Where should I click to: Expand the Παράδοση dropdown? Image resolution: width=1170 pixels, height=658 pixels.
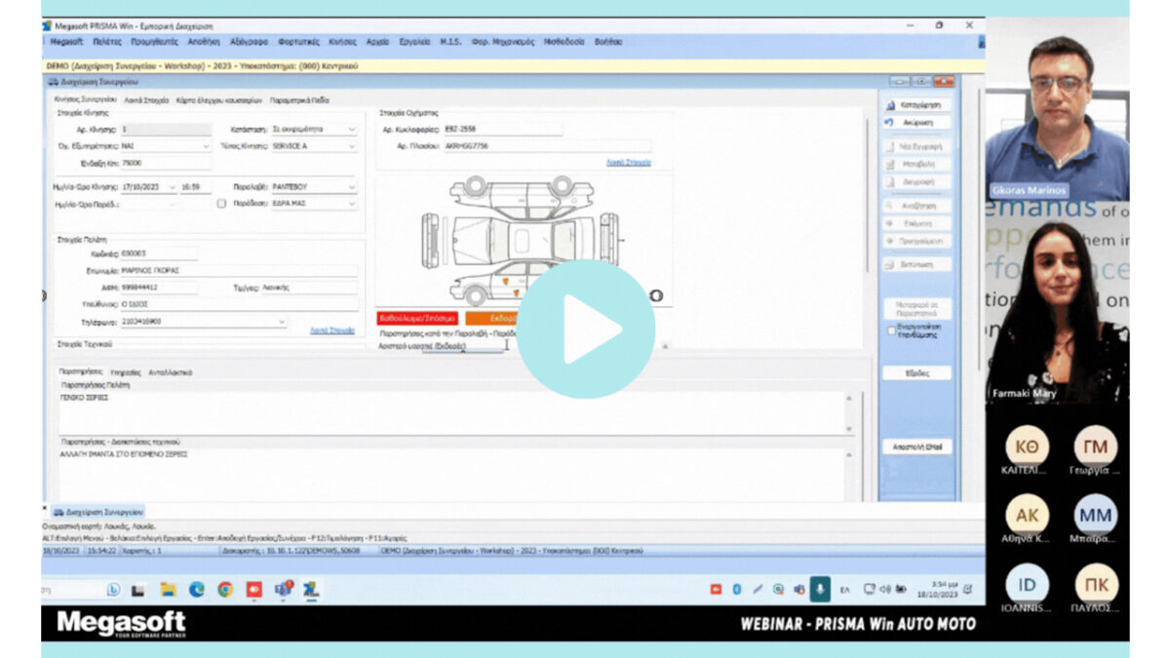pos(351,204)
